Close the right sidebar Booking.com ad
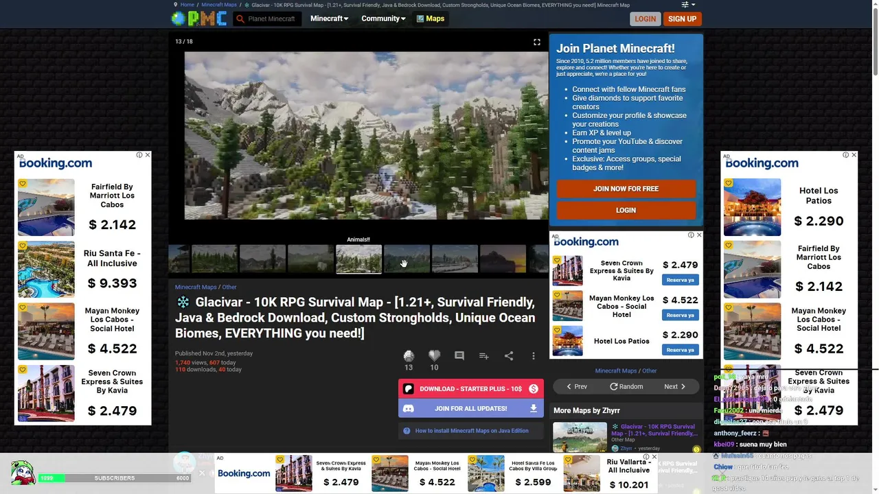This screenshot has width=879, height=494. 854,155
